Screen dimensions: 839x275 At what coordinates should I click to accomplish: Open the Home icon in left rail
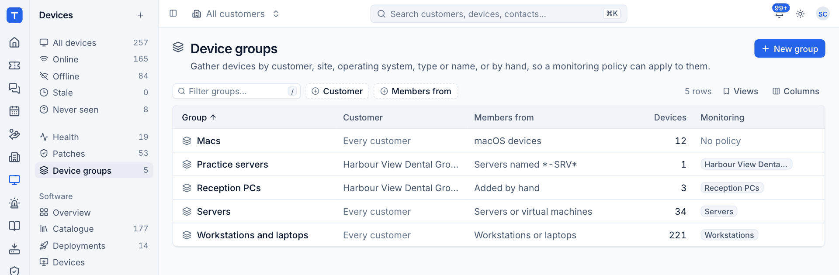tap(14, 42)
